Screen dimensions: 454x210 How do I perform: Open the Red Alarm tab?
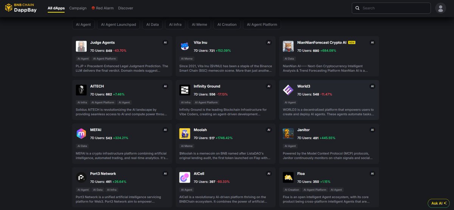point(102,8)
